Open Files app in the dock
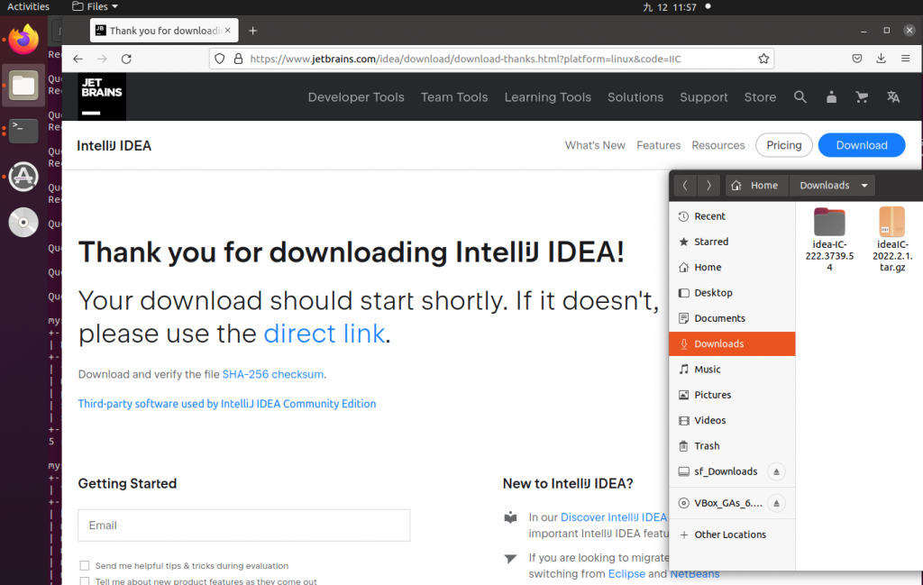 pos(23,86)
